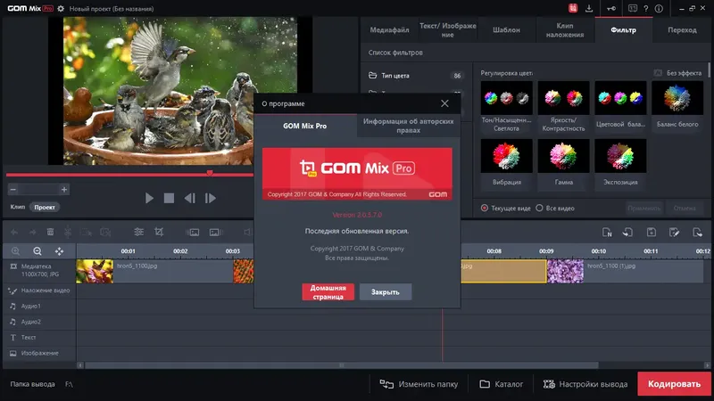Screen dimensions: 714x401
Task: Choose the Яркость/Контрастность filter
Action: tap(563, 106)
